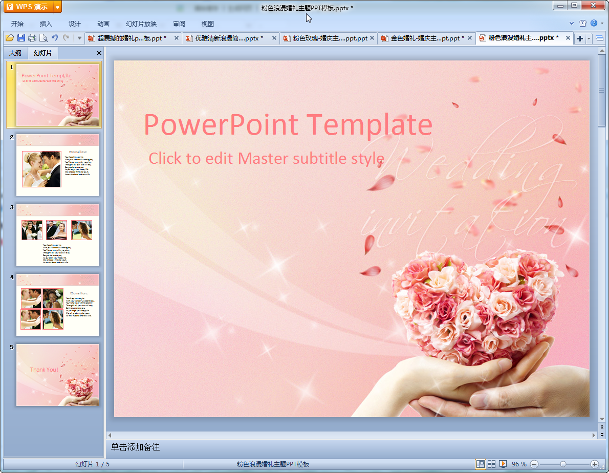Viewport: 609px width, 473px height.
Task: Close the 优雅清新浪漫简....pptx tab
Action: click(274, 38)
